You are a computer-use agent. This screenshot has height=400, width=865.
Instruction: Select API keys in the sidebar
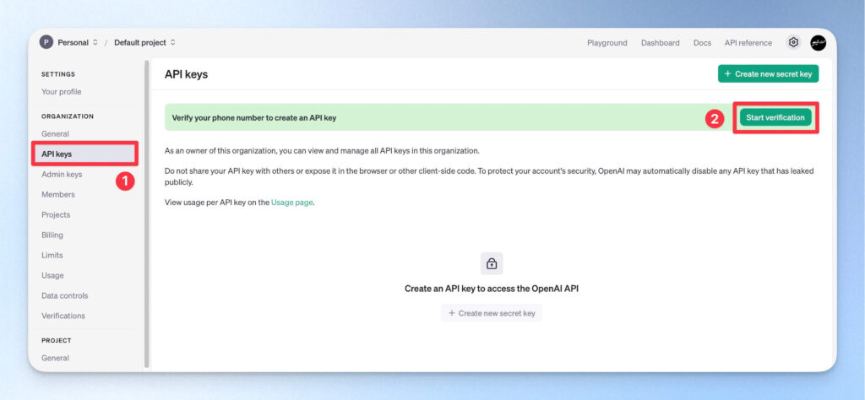pos(84,154)
